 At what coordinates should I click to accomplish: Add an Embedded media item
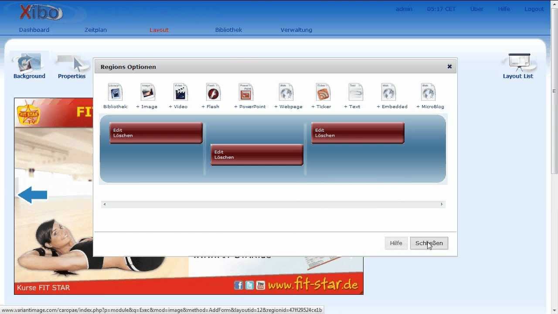tap(388, 92)
